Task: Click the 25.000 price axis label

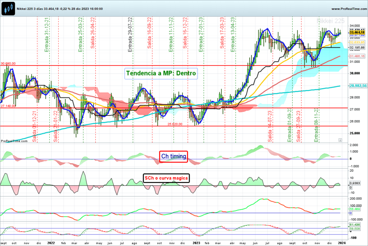Action: [355, 133]
